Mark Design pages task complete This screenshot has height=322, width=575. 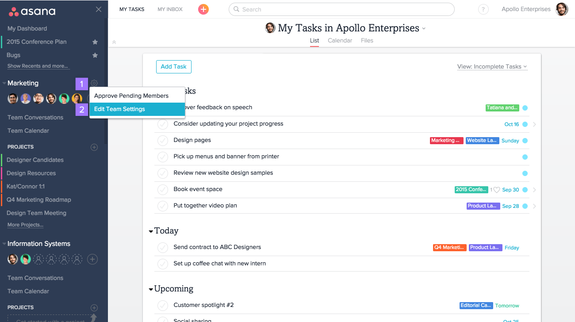click(163, 141)
